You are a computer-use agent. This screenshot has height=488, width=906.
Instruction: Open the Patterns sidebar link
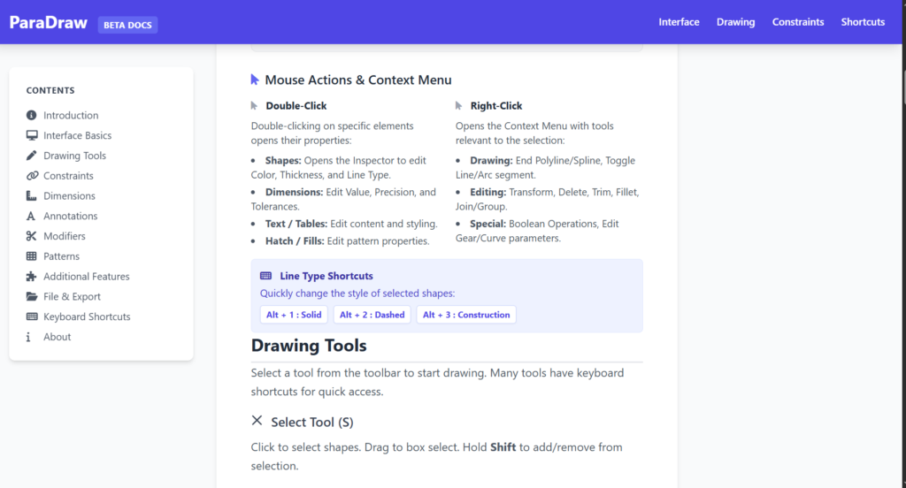pos(61,255)
